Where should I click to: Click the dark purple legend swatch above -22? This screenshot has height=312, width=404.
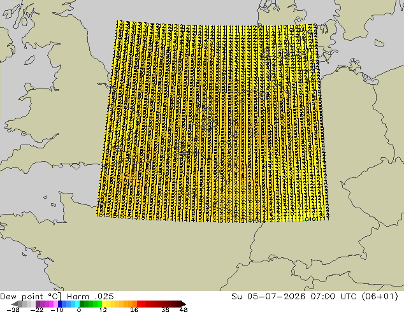click(x=38, y=304)
